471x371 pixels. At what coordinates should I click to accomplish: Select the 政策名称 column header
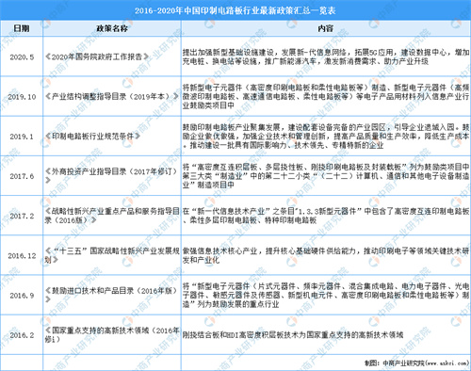pos(112,28)
